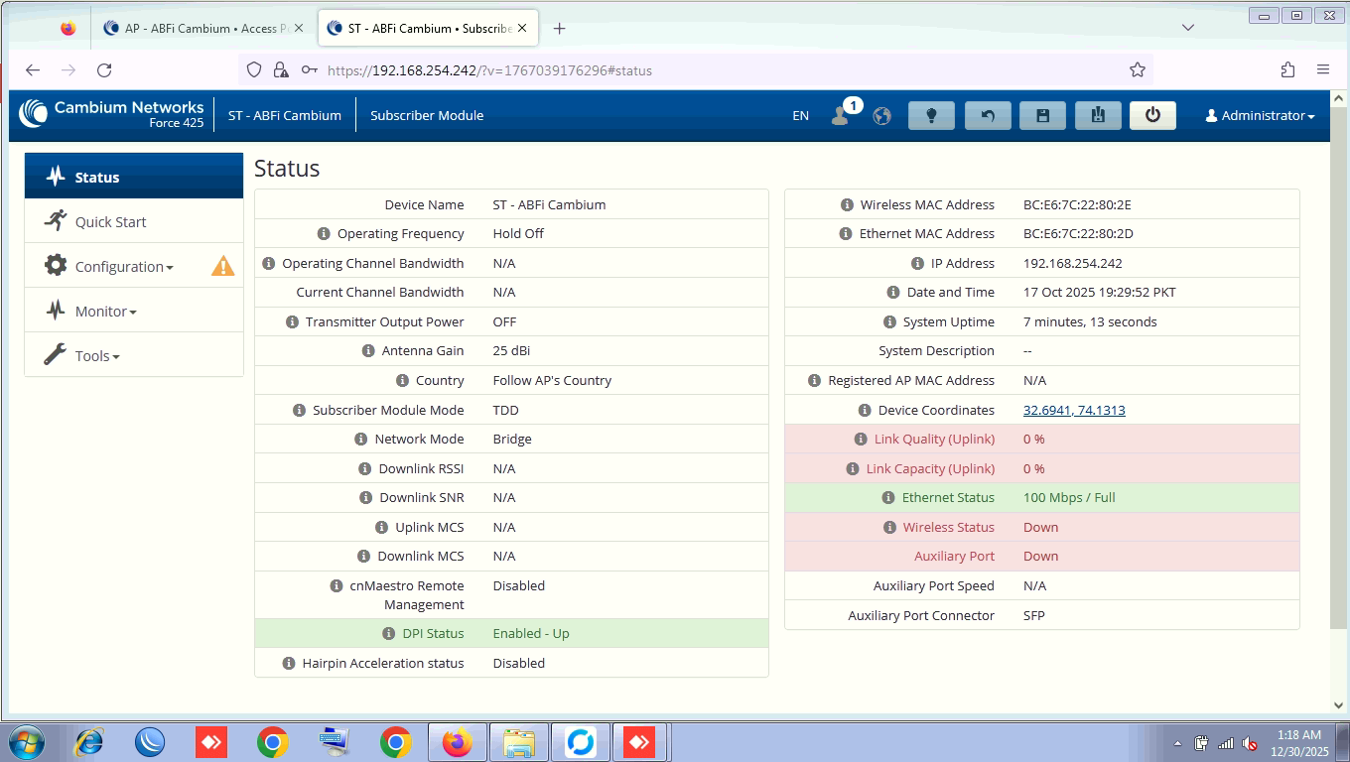Click the Configuration warning triangle icon
This screenshot has width=1350, height=762.
pos(222,266)
